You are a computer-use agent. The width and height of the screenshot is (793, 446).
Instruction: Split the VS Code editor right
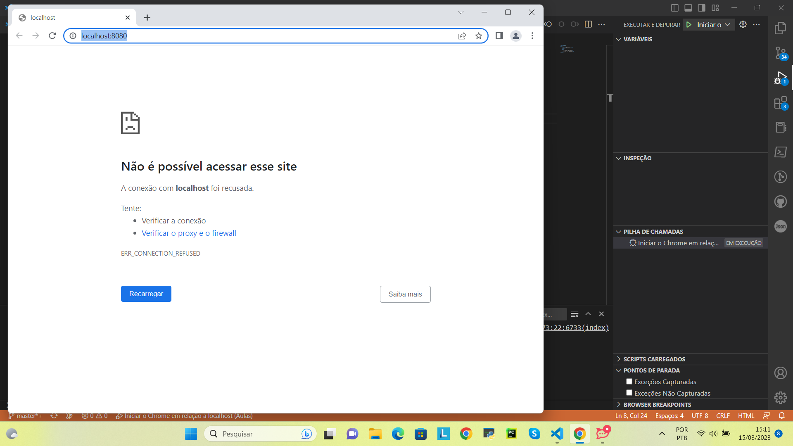click(x=589, y=24)
